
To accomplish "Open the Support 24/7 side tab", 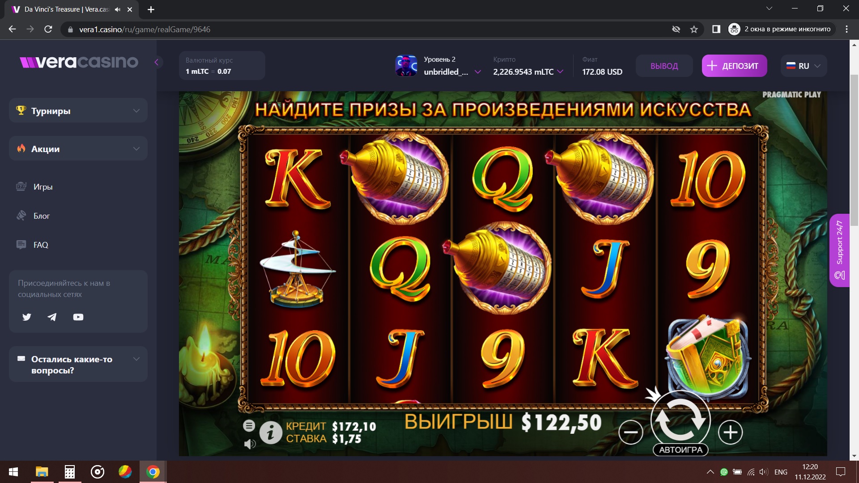I will point(839,250).
